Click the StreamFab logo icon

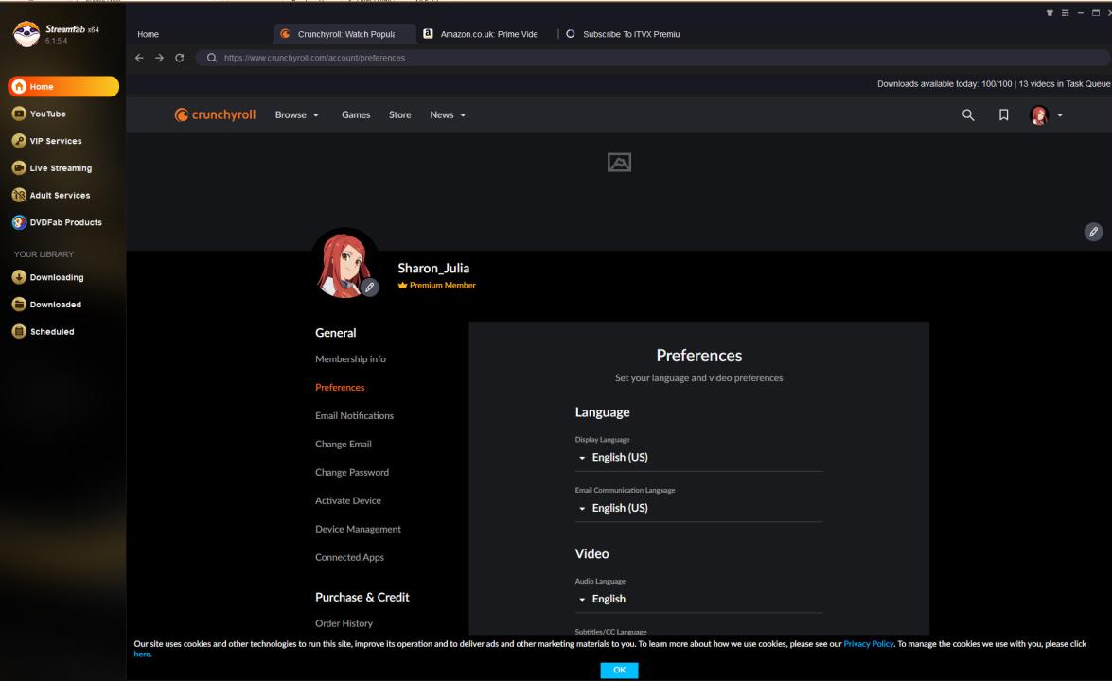coord(26,33)
